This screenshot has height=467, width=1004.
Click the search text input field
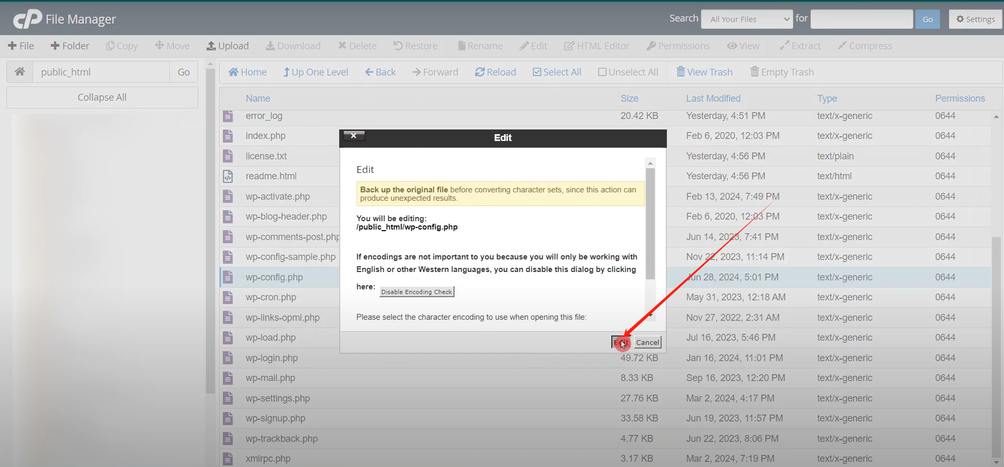(861, 19)
